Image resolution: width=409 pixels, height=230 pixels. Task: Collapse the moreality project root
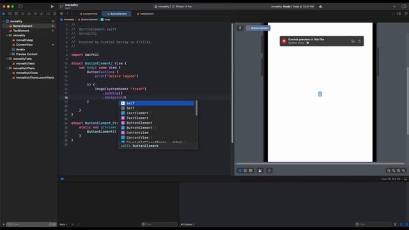tap(4, 21)
